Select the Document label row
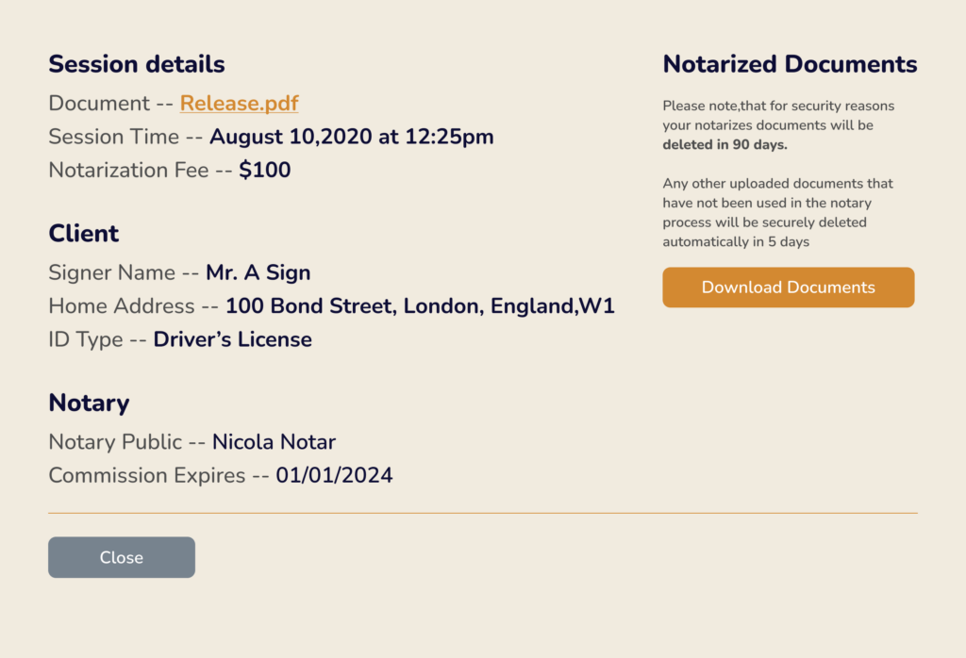This screenshot has height=658, width=966. (x=108, y=103)
